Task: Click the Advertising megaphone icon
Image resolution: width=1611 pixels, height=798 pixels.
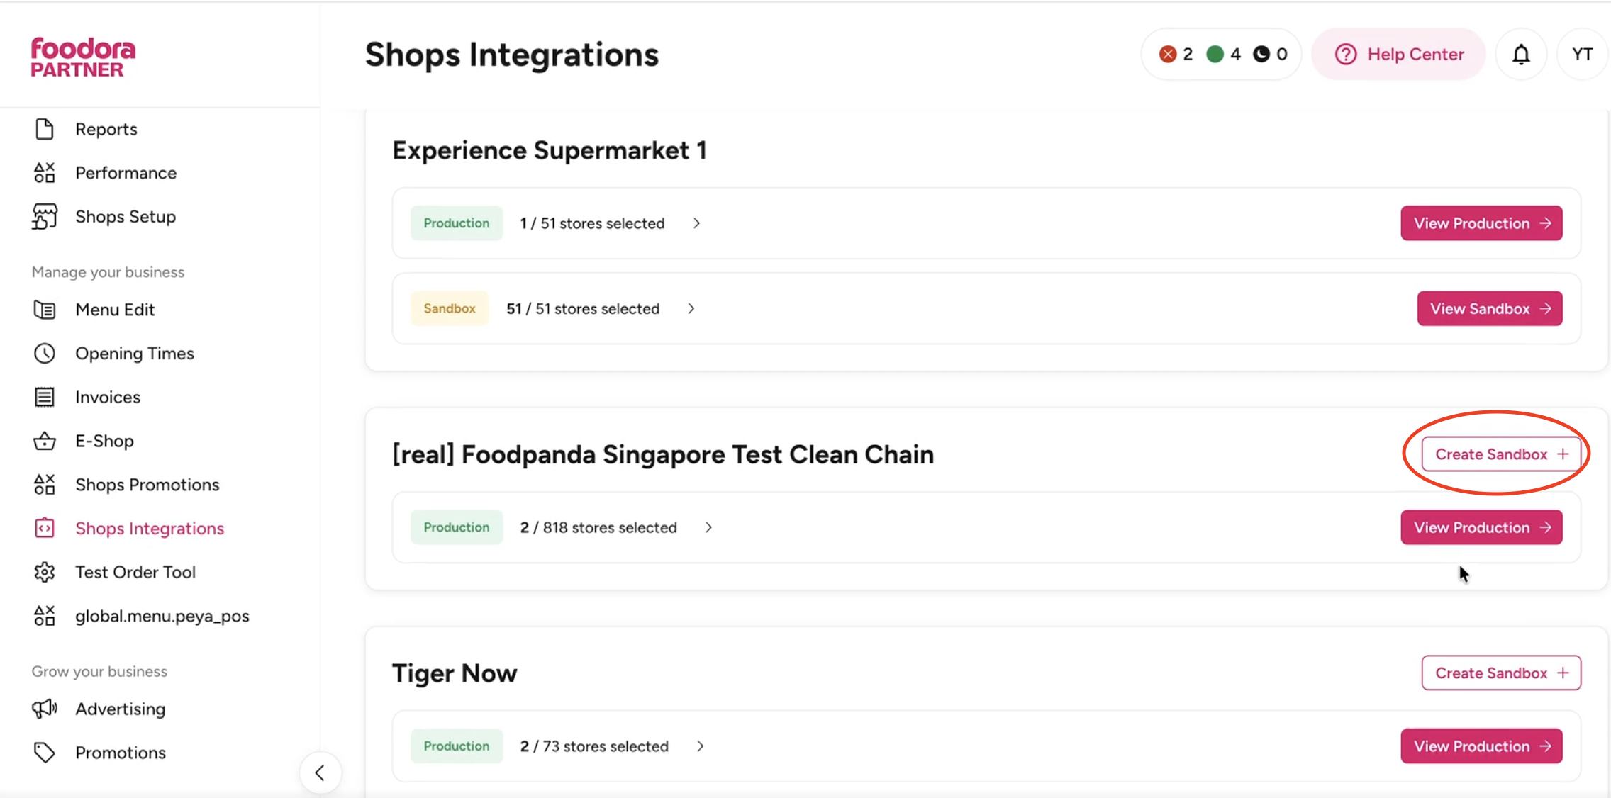Action: [x=45, y=709]
